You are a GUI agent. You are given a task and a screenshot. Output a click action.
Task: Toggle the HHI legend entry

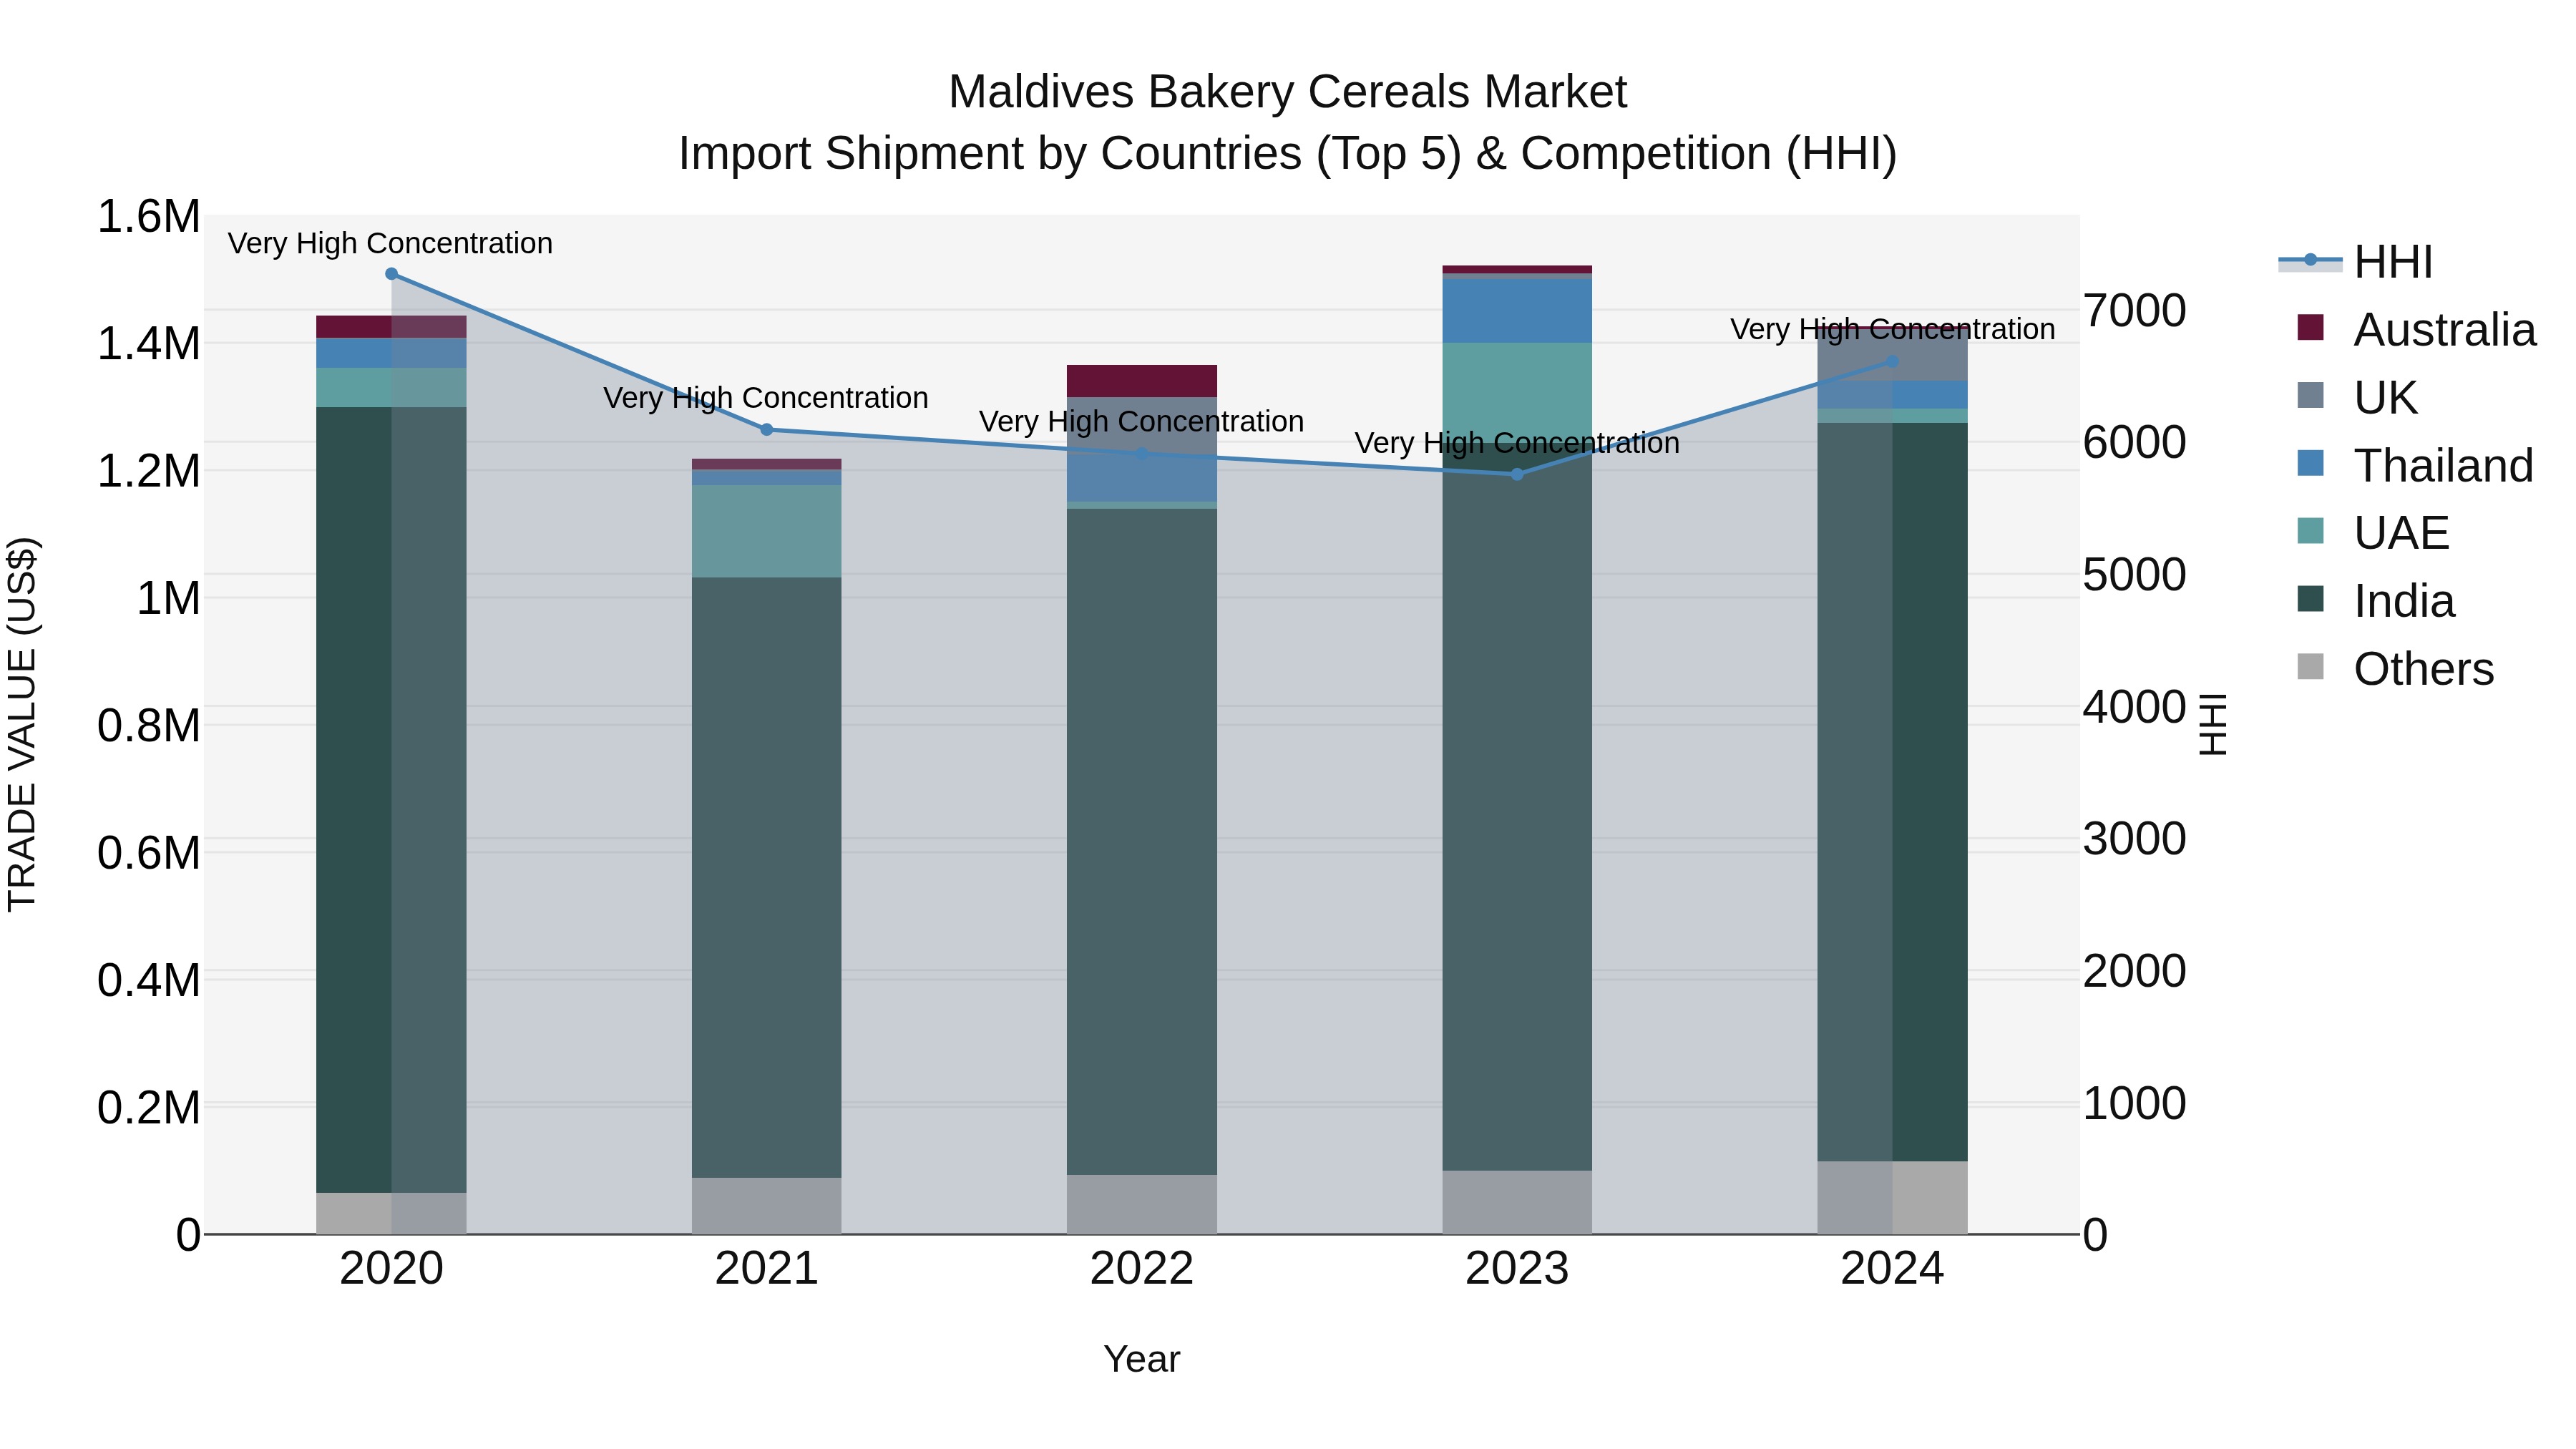2356,262
